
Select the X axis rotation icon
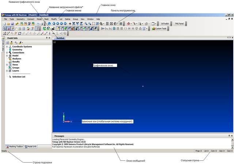pyautogui.click(x=74, y=24)
